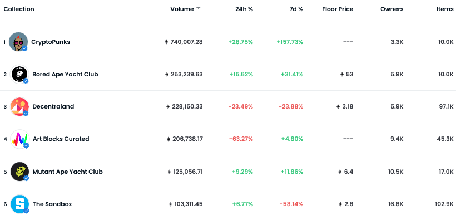The width and height of the screenshot is (456, 215).
Task: Sort the table by 24h % header
Action: pyautogui.click(x=244, y=9)
